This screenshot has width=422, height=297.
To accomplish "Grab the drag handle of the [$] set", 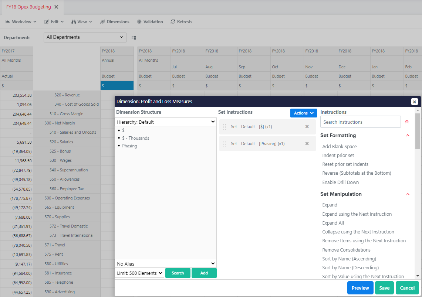I will [224, 127].
